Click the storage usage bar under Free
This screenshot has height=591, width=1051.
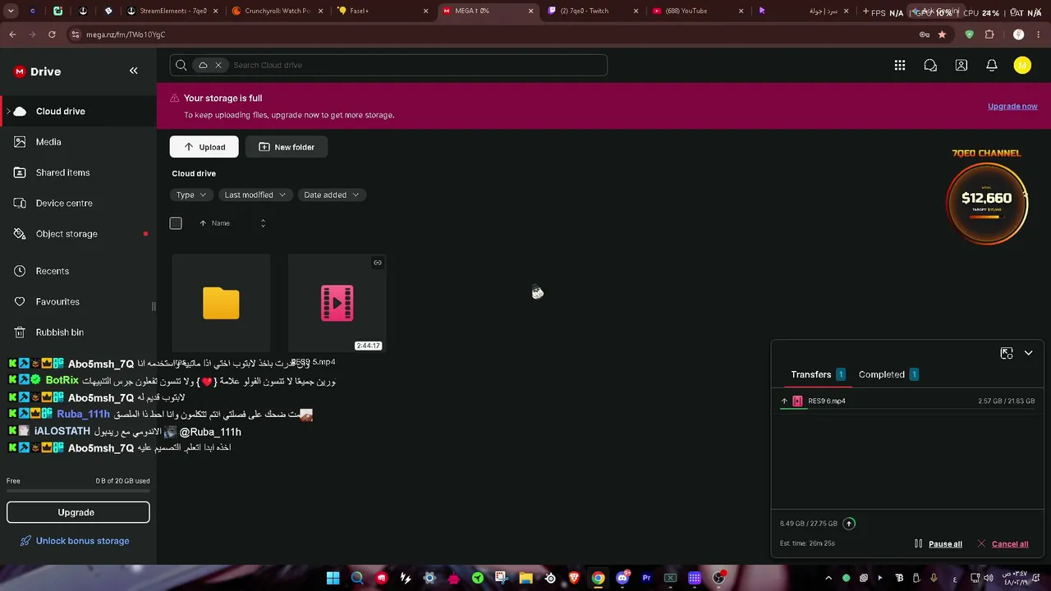78,492
